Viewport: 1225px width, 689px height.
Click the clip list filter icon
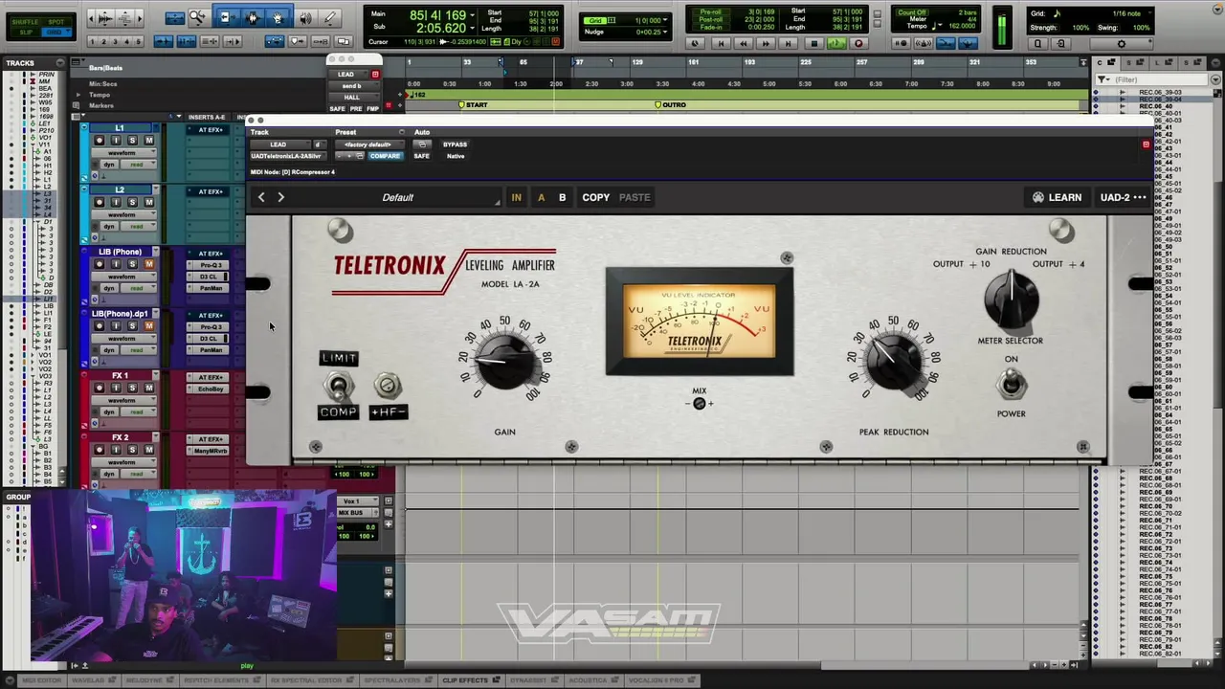(x=1102, y=79)
